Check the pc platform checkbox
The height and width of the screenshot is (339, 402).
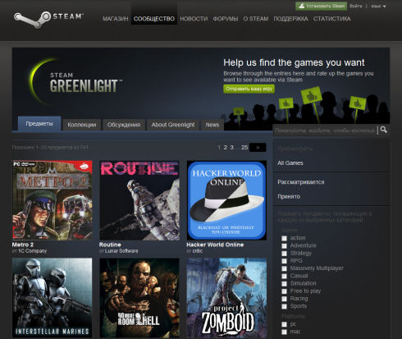click(x=285, y=324)
